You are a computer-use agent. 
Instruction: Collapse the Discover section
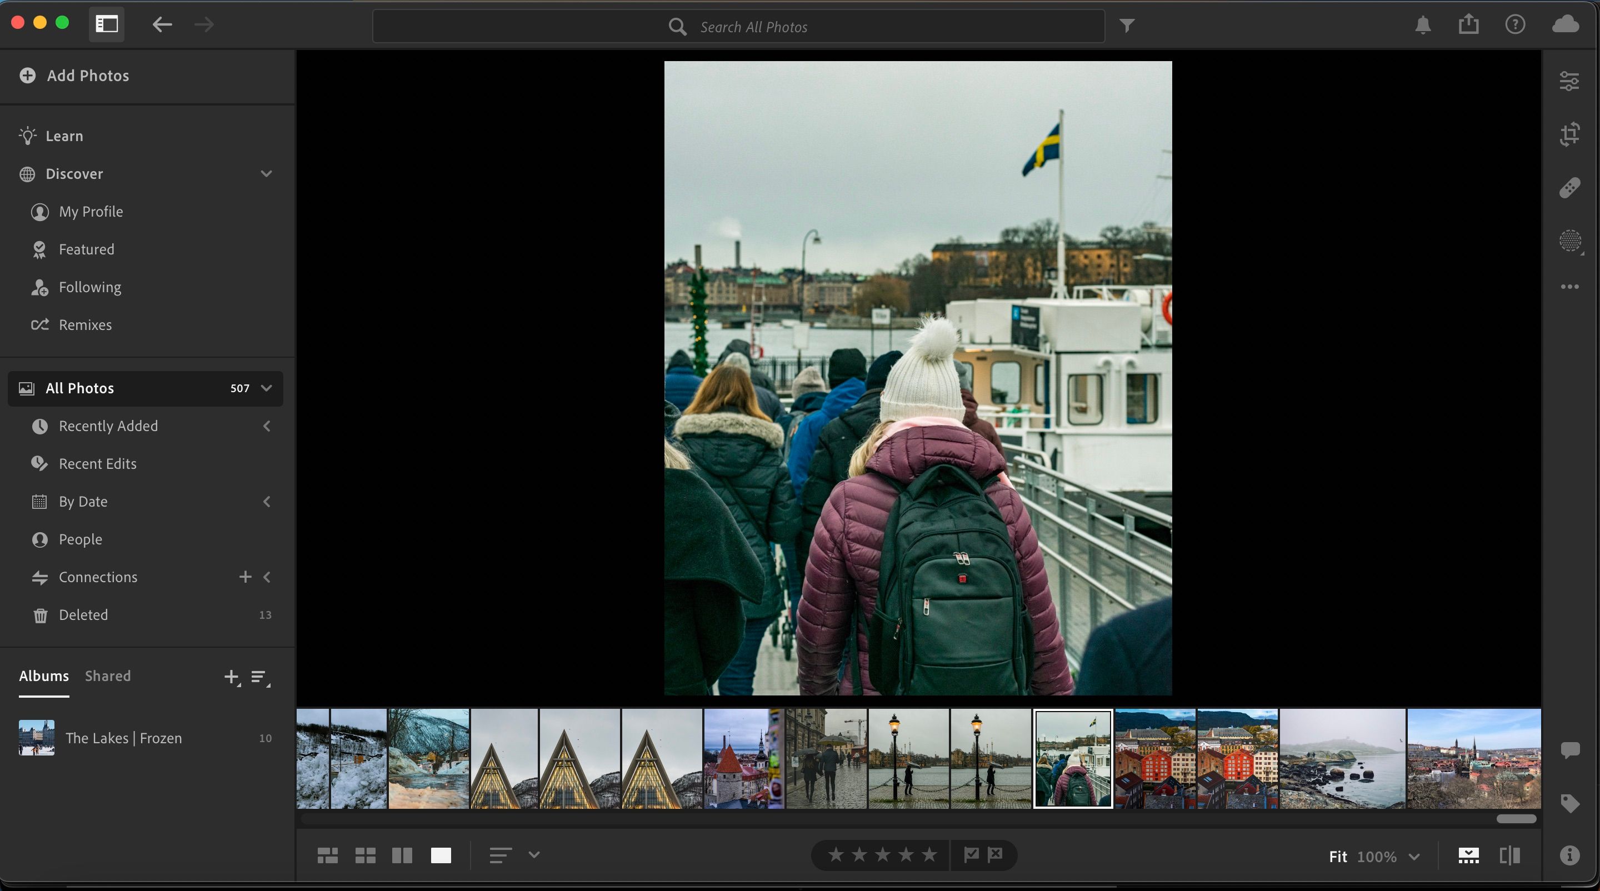point(267,174)
